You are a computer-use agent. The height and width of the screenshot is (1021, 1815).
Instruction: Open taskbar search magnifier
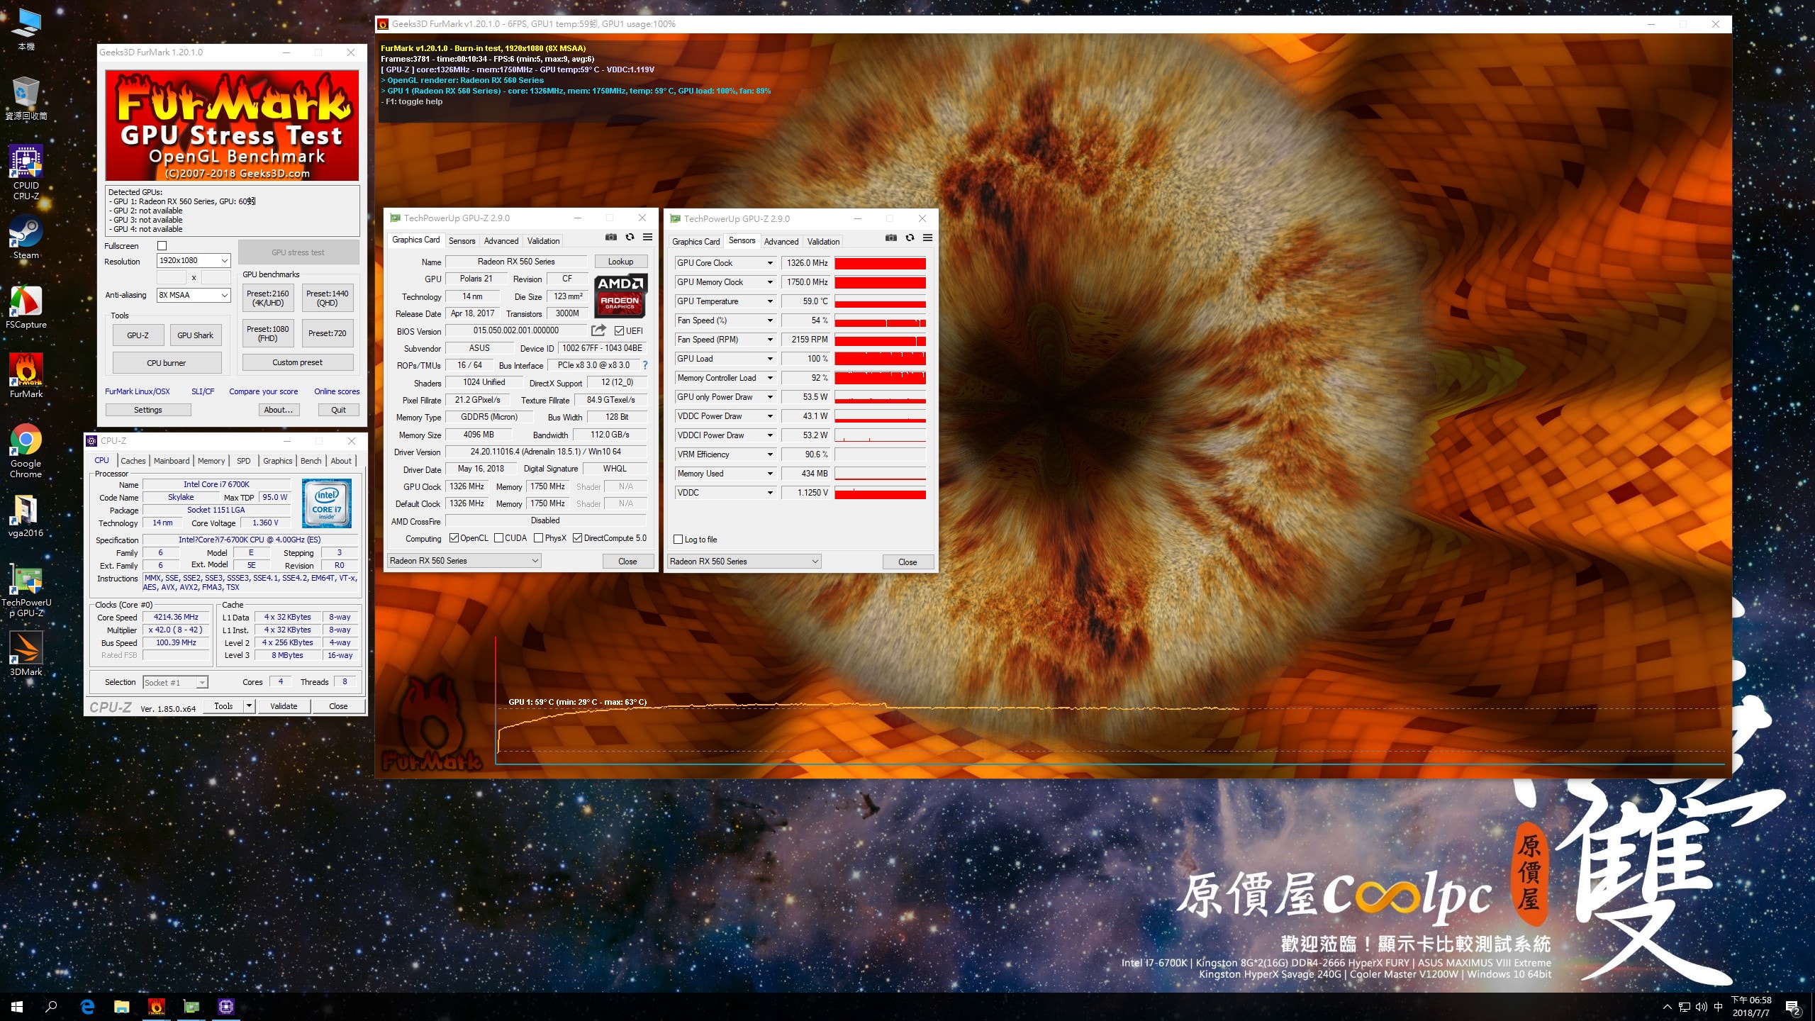[51, 1007]
